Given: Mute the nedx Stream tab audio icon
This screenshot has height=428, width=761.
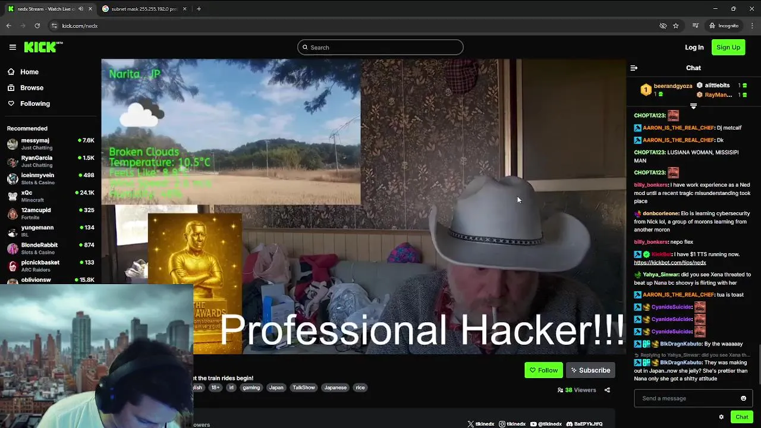Looking at the screenshot, I should pos(81,9).
